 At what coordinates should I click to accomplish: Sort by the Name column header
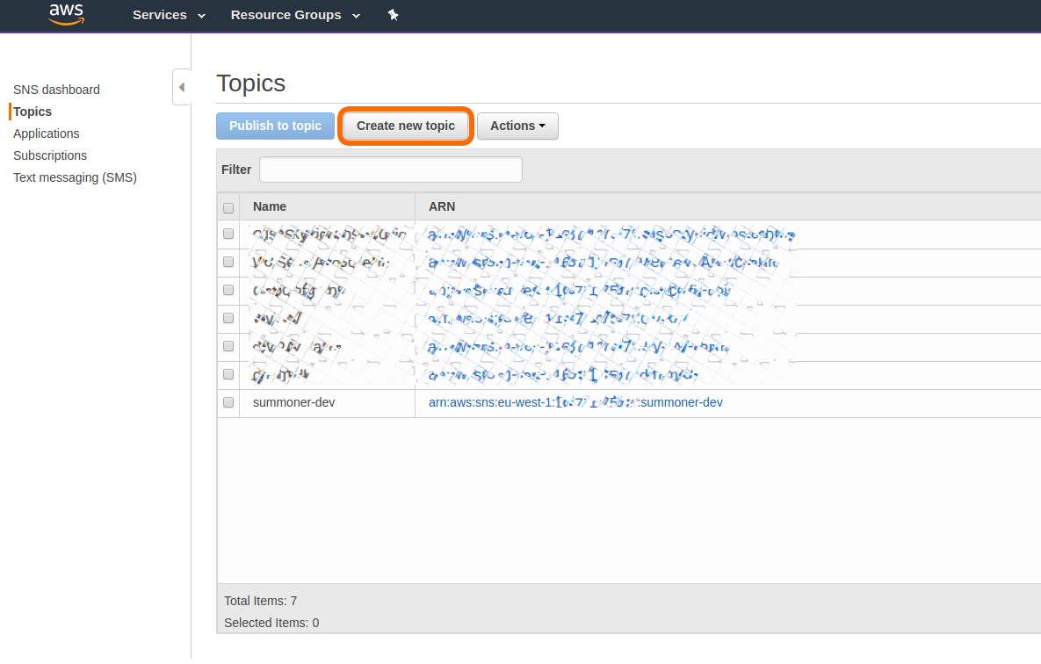point(270,206)
